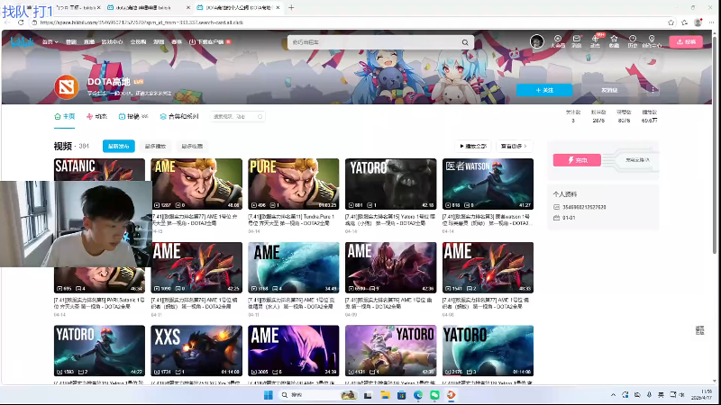This screenshot has height=405, width=721.
Task: Open the PURE Monkey King video thumbnail
Action: 294,184
